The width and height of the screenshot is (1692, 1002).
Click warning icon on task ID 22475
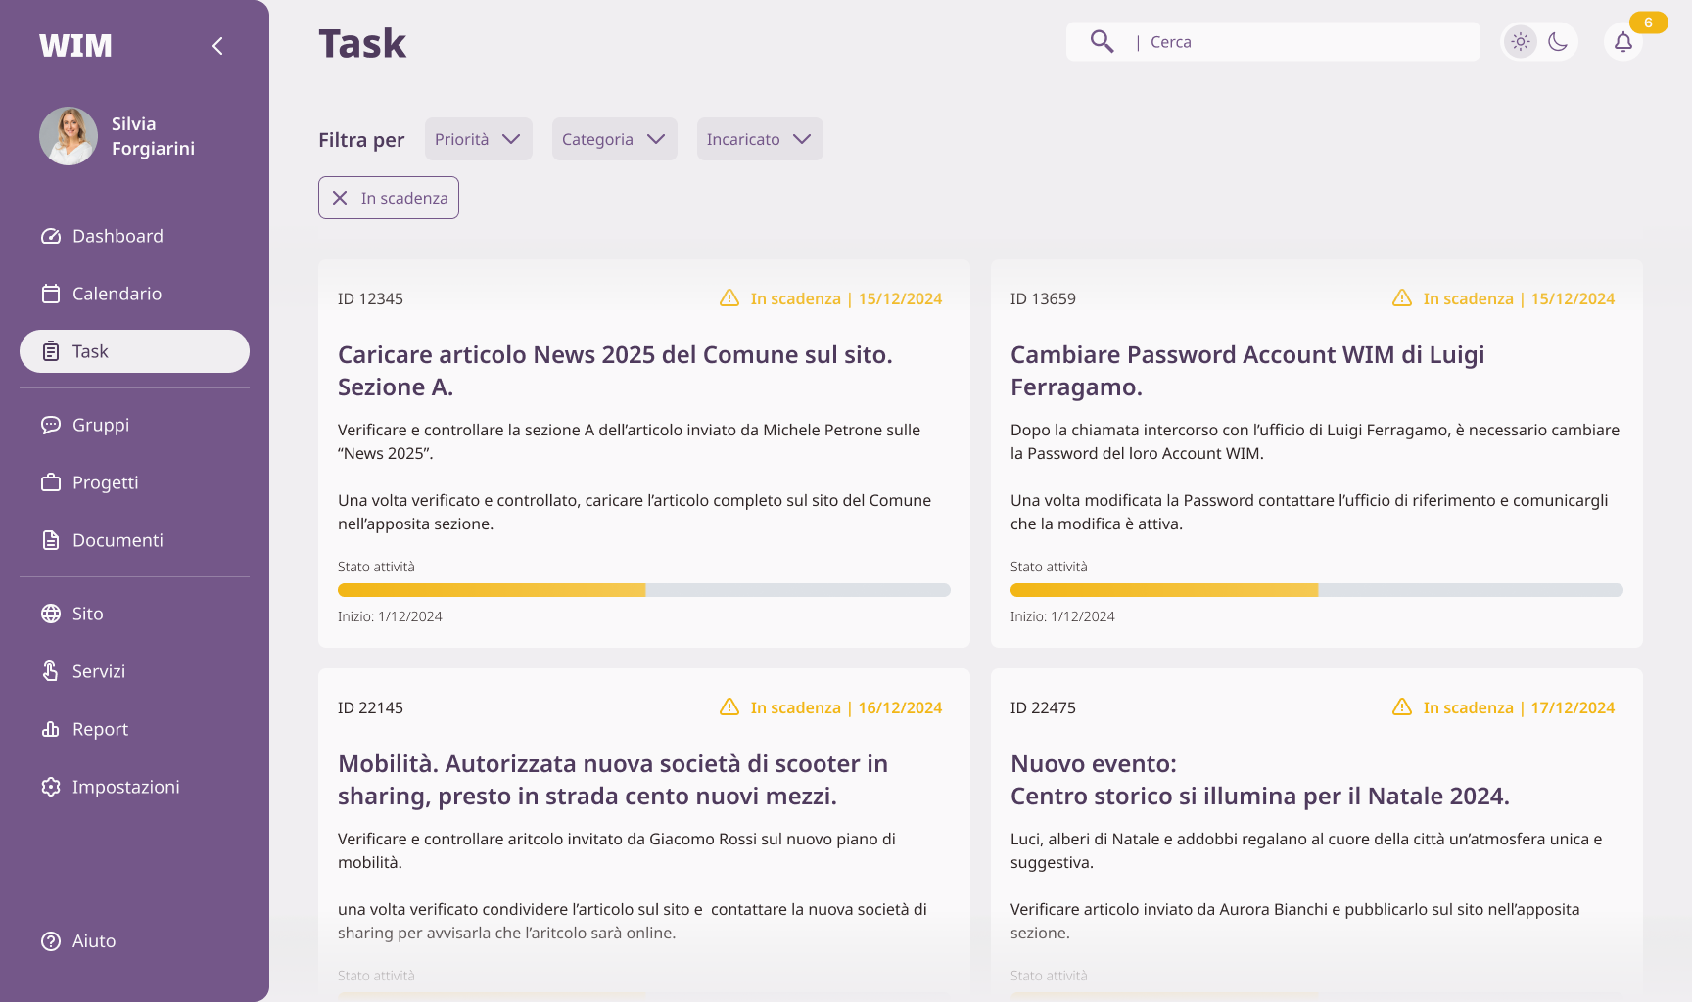[1402, 706]
